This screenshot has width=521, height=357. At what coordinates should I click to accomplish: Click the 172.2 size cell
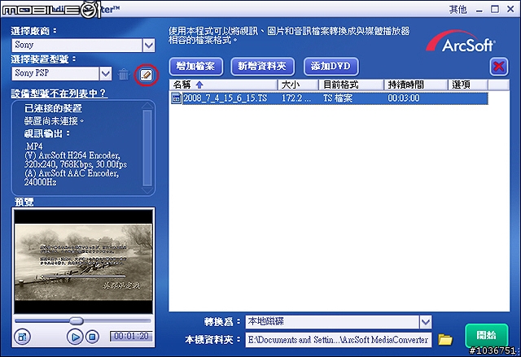(296, 98)
